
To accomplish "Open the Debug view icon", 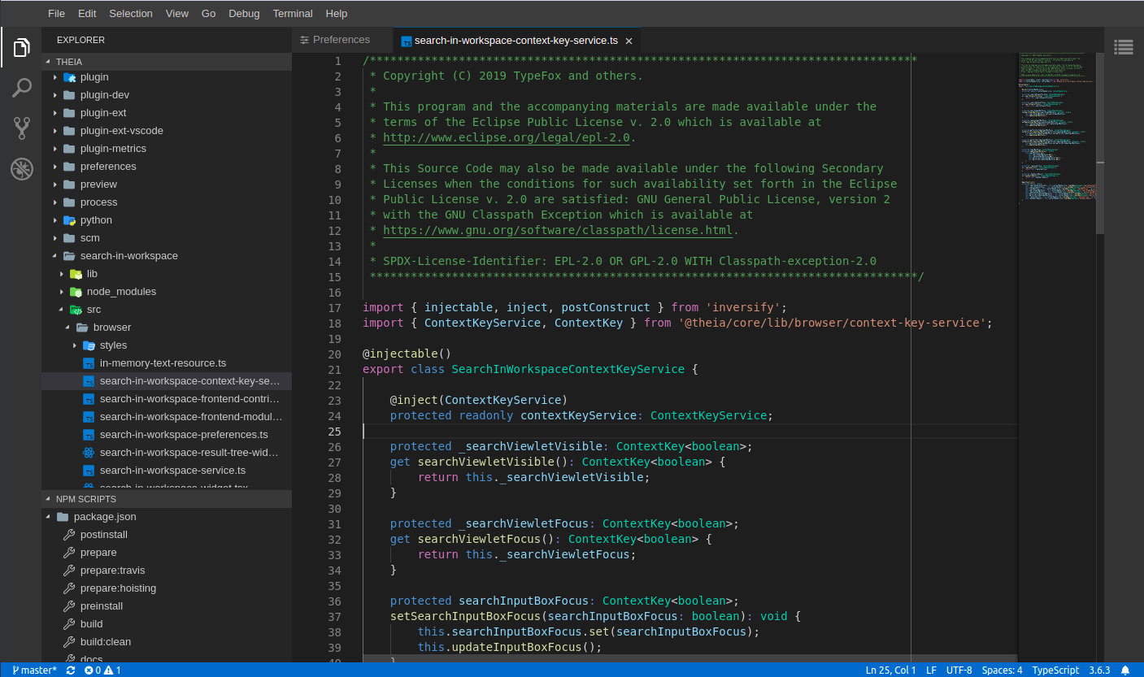I will tap(21, 169).
